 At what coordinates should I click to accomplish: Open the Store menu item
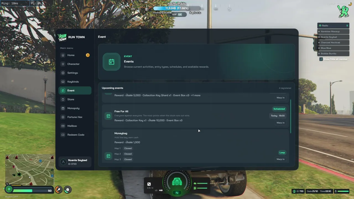pos(75,99)
